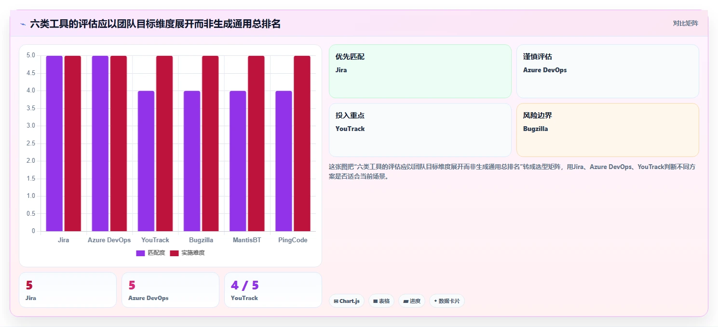
Task: Click the YouTrack x-axis label
Action: click(x=155, y=240)
